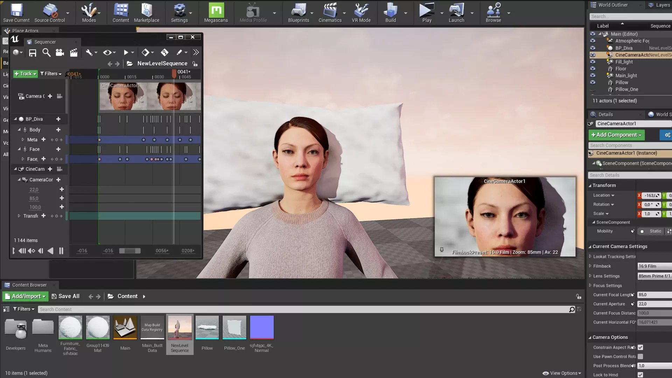Select the NewLevelSequence asset thumbnail
The width and height of the screenshot is (672, 378).
[180, 328]
